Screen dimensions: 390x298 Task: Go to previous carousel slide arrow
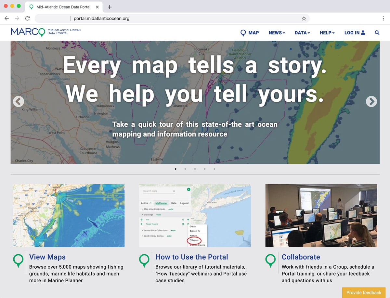coord(19,102)
